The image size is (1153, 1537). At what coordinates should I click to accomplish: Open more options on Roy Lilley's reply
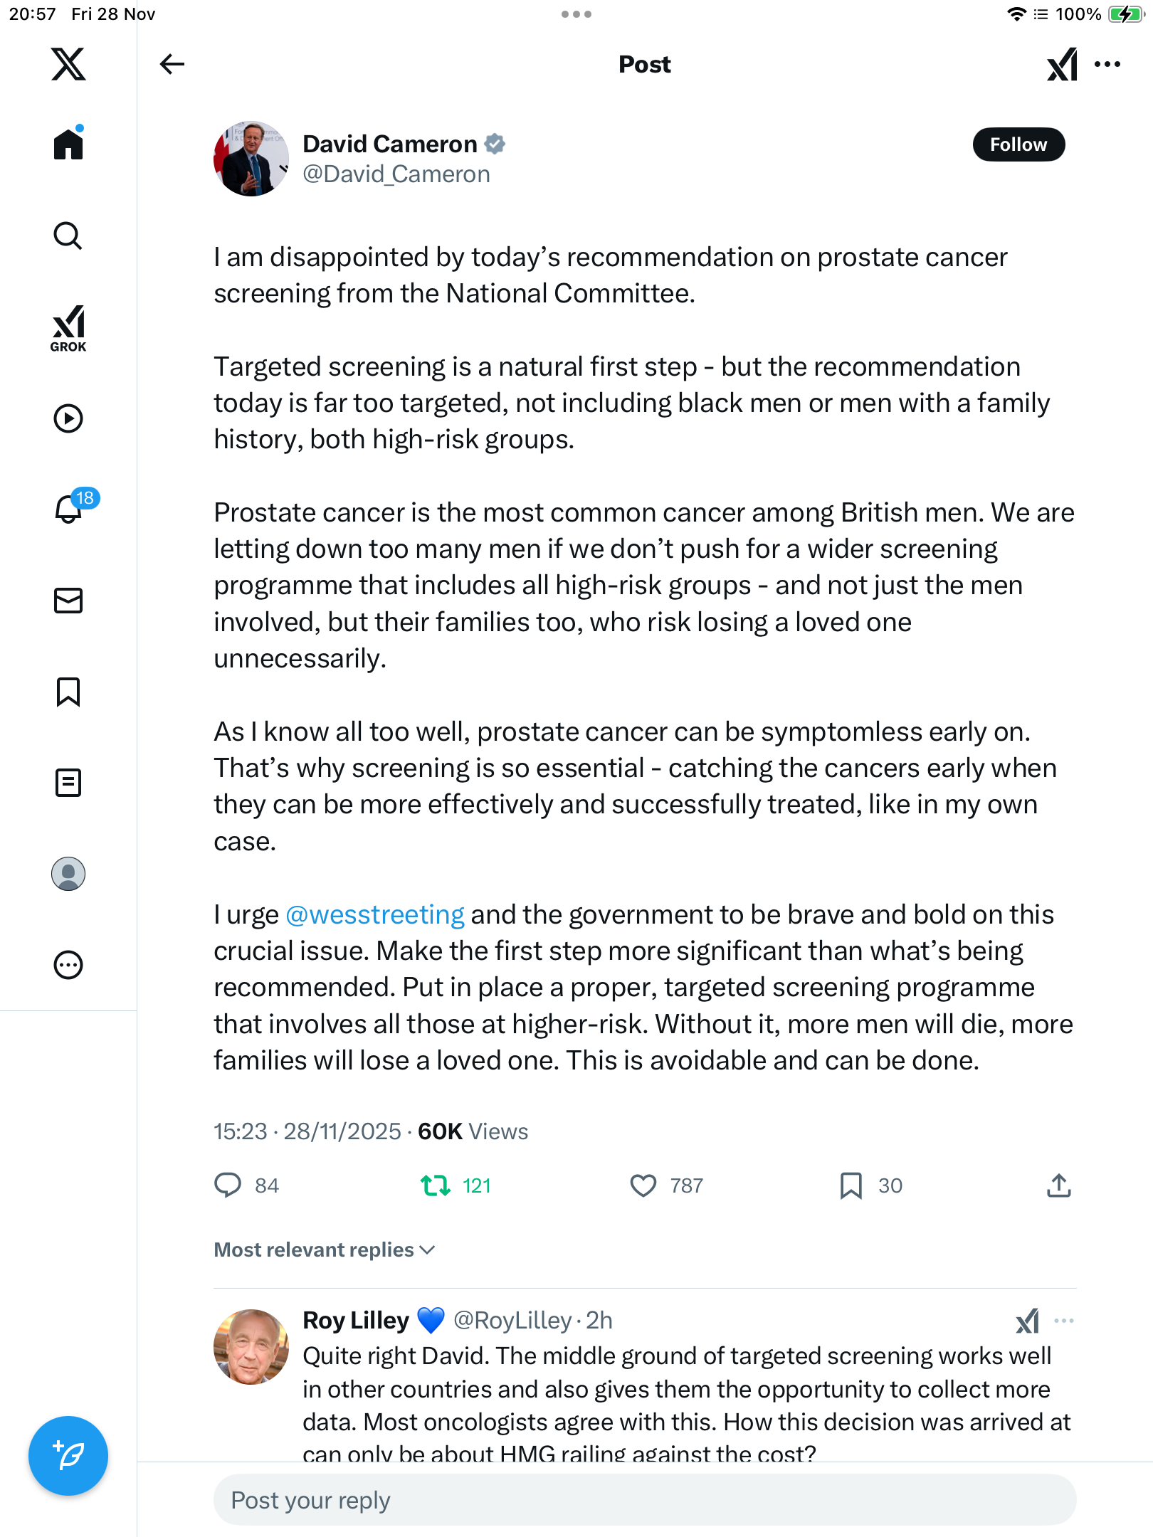click(1064, 1321)
